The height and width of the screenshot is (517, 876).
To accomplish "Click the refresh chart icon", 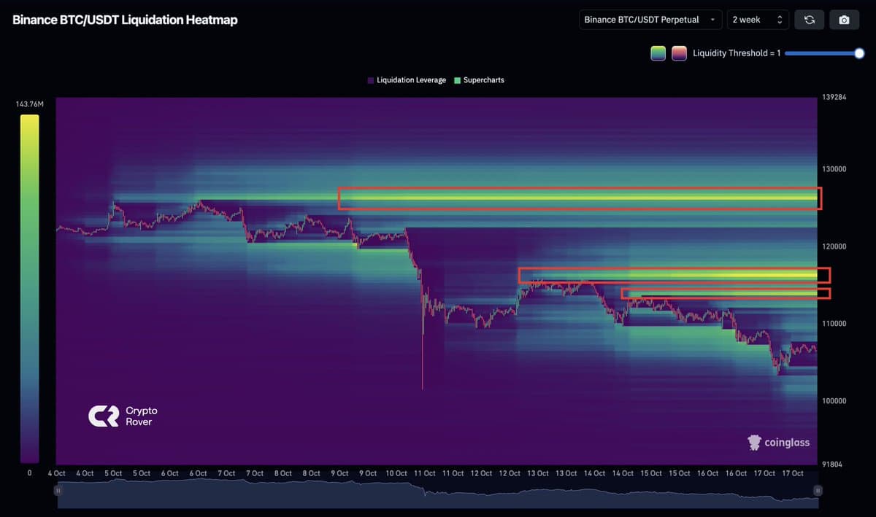I will [809, 20].
